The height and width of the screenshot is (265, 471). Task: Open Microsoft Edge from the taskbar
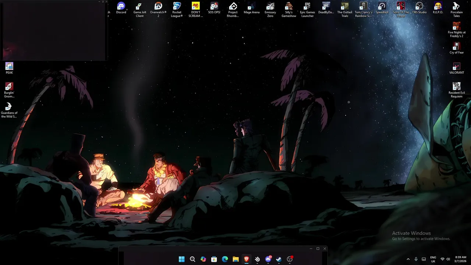(x=225, y=259)
